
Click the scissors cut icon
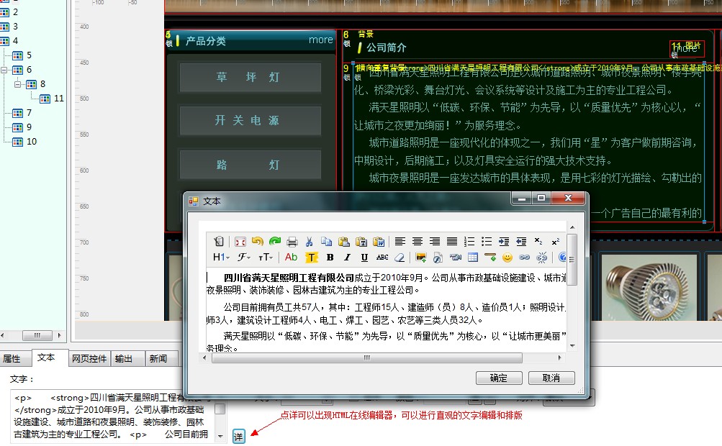[x=309, y=241]
